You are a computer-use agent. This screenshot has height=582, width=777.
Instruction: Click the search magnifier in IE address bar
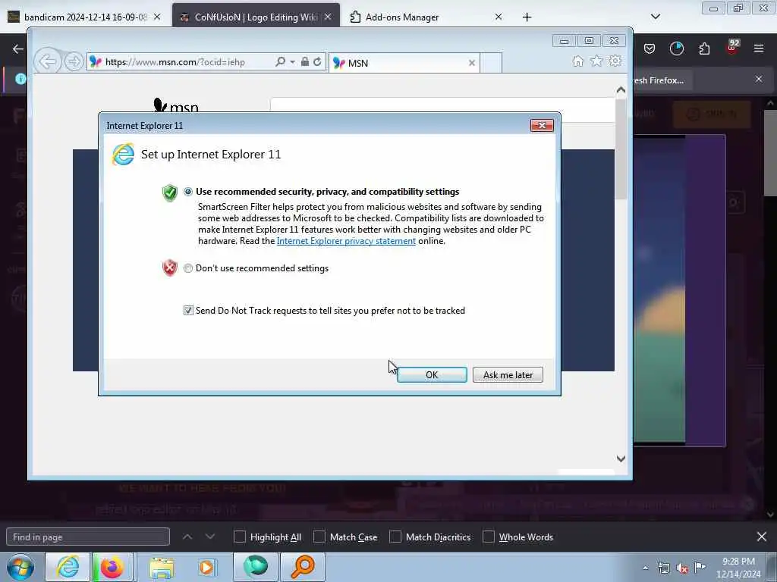[280, 62]
